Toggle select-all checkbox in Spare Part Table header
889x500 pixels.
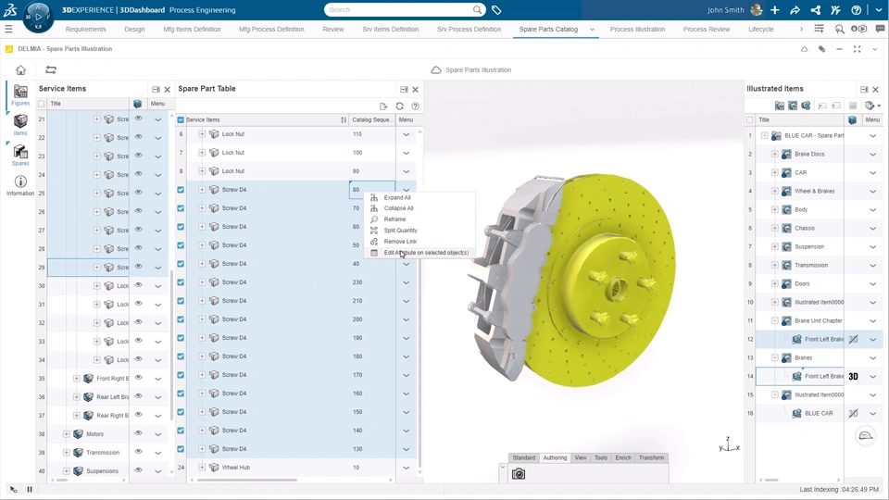[x=181, y=119]
